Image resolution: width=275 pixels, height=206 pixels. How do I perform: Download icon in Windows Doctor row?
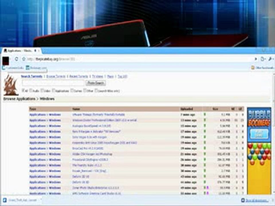[x=205, y=120]
